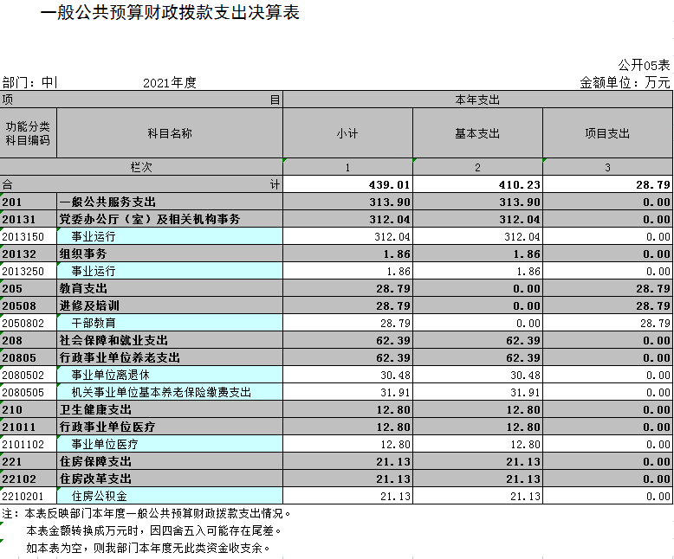Select the 干部教育 cell

(x=170, y=323)
